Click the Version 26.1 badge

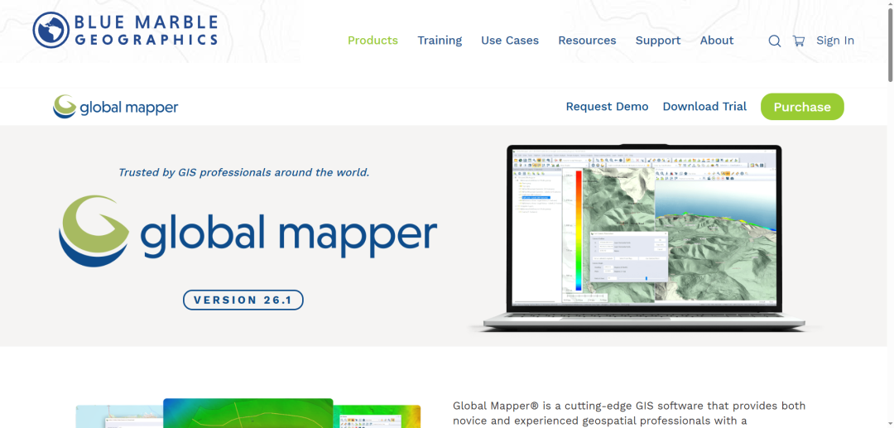[x=243, y=300]
